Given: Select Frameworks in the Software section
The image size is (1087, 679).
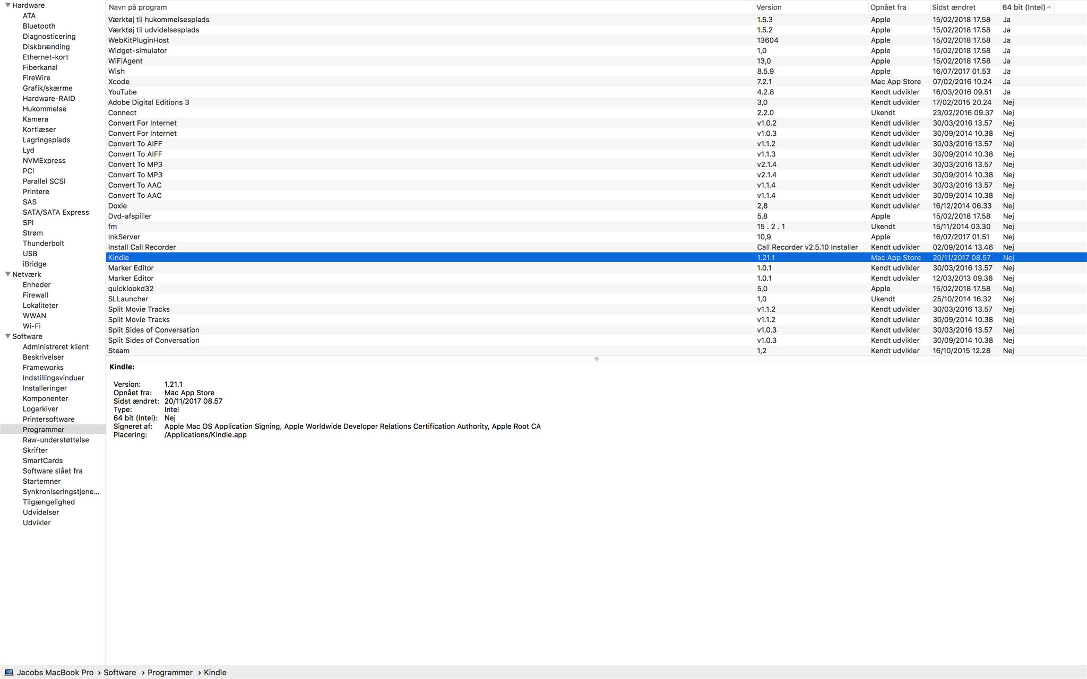Looking at the screenshot, I should click(x=43, y=368).
